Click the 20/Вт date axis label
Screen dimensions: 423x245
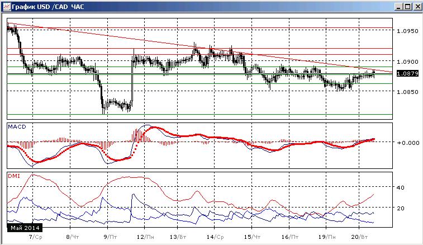click(360, 237)
